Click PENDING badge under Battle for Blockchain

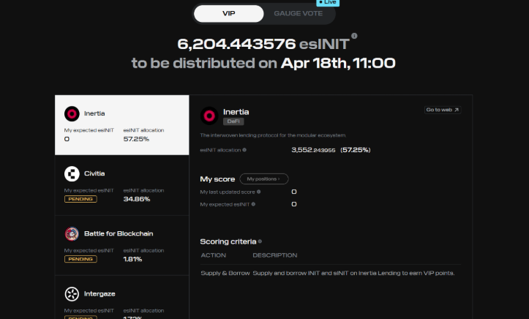click(80, 259)
